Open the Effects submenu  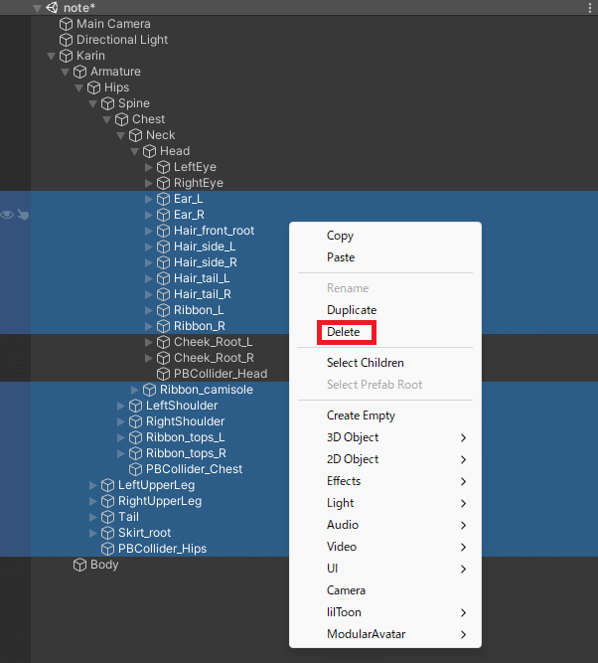pyautogui.click(x=385, y=481)
